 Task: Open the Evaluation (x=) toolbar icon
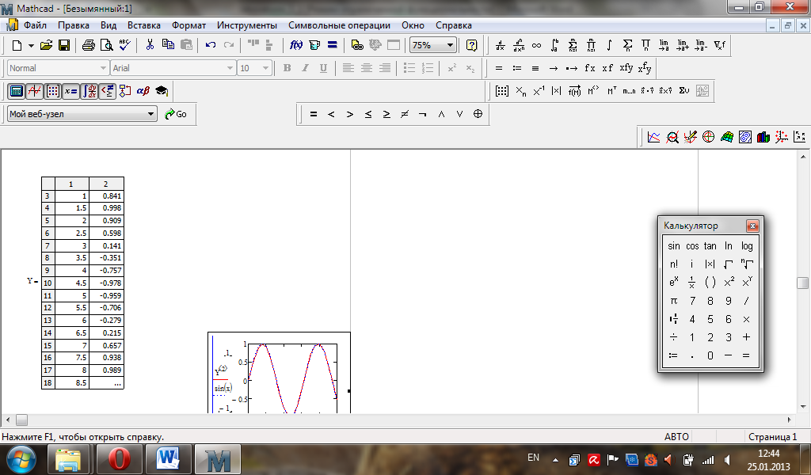70,92
